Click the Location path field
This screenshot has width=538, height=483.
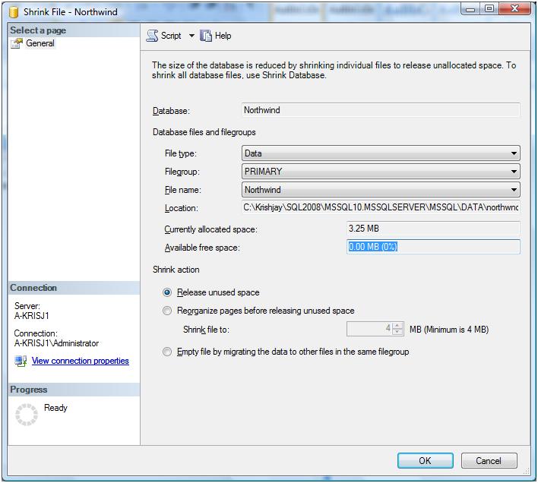(x=381, y=207)
